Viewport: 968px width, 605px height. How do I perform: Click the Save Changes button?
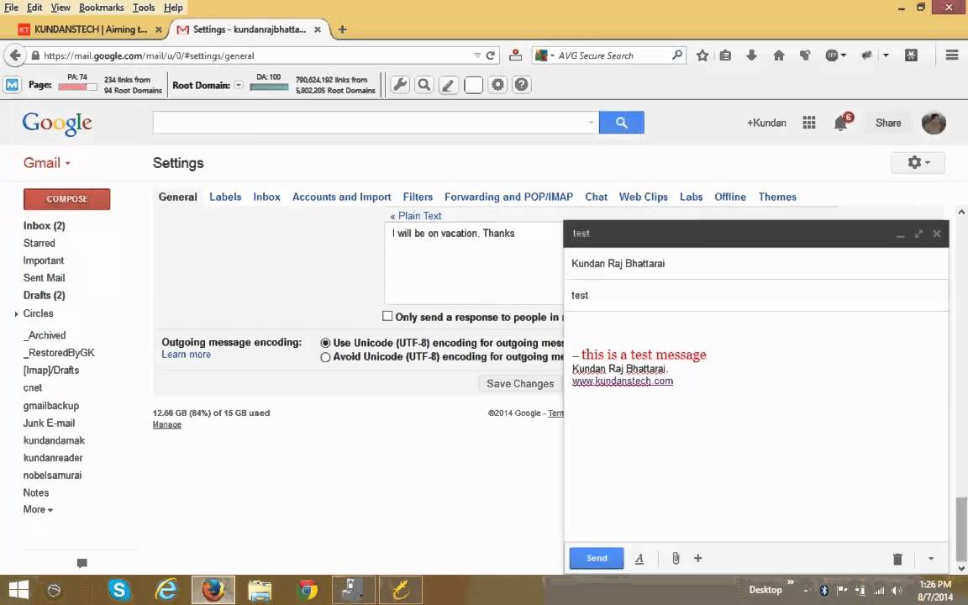click(x=520, y=383)
